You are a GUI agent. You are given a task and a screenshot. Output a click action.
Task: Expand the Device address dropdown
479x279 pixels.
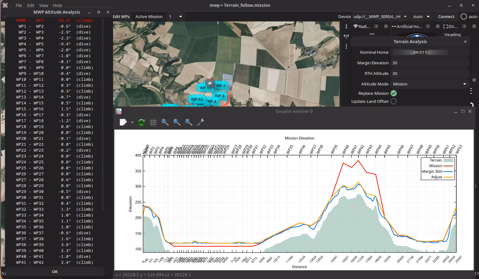pyautogui.click(x=405, y=17)
